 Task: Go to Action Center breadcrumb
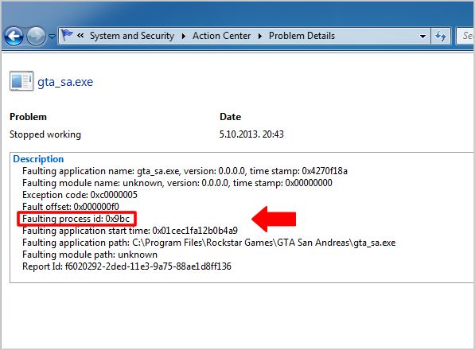point(221,36)
